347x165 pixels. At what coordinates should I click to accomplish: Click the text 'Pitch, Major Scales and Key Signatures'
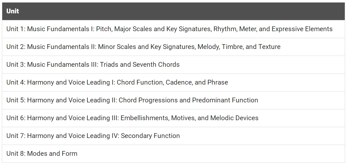(x=153, y=29)
